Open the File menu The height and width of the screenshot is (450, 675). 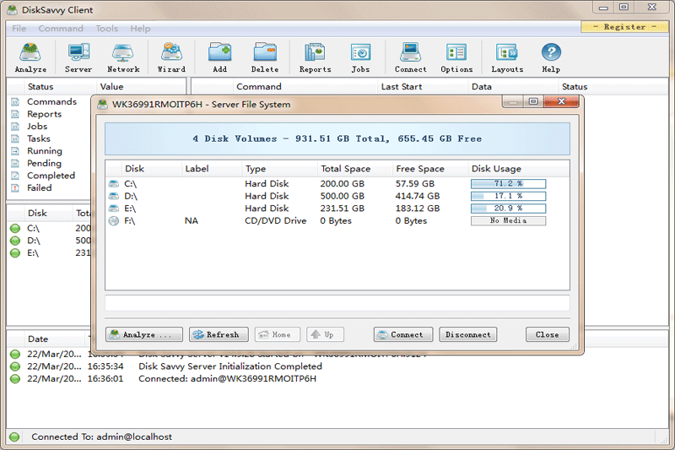pyautogui.click(x=19, y=29)
